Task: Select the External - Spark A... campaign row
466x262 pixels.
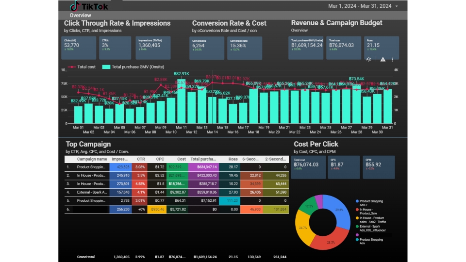Action: (177, 192)
